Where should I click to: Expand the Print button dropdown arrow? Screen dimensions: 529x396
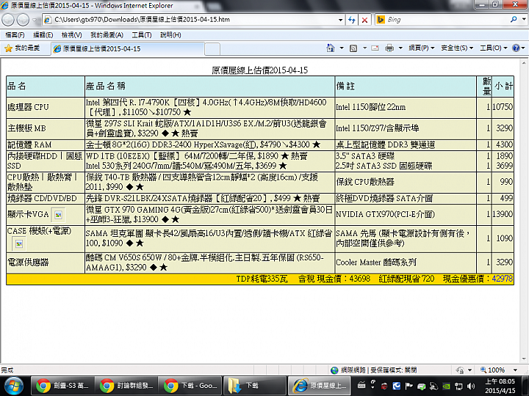point(400,48)
